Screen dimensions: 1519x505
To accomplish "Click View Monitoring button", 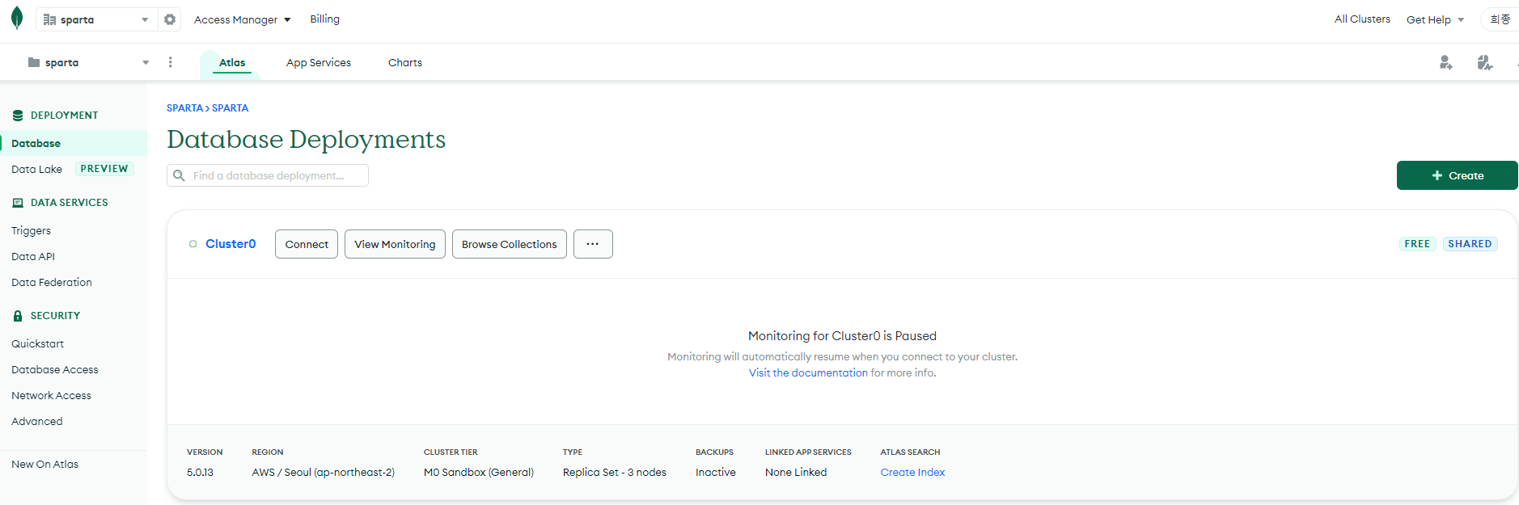I will [395, 244].
